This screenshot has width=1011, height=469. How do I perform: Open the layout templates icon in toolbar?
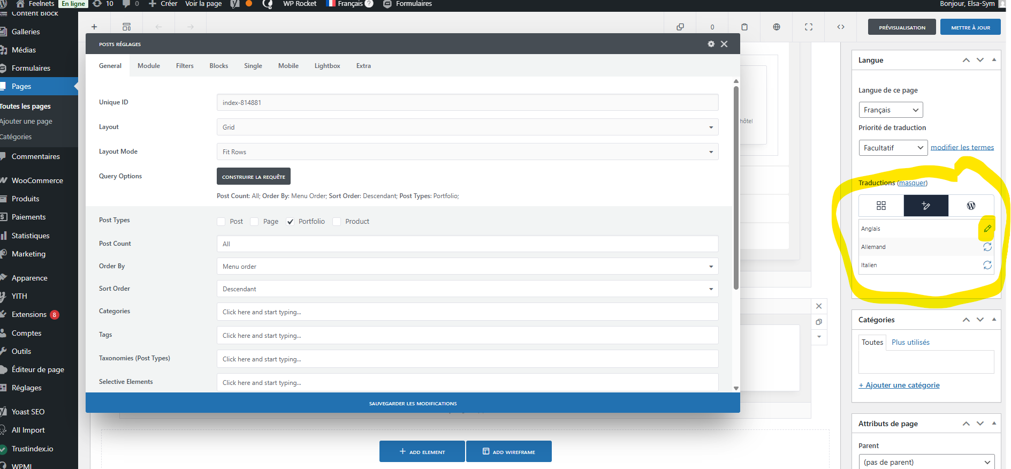(x=127, y=27)
